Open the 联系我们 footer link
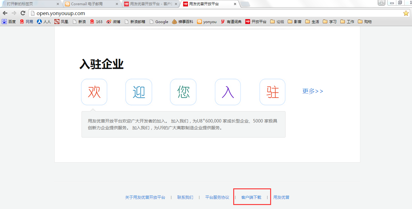The height and width of the screenshot is (209, 412). 185,197
